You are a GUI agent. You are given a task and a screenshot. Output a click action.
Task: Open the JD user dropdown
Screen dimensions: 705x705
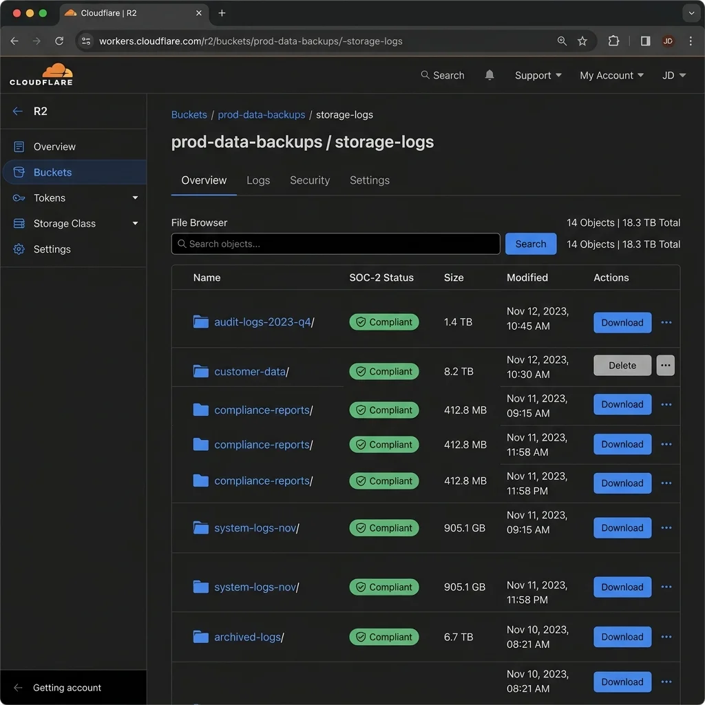coord(673,75)
